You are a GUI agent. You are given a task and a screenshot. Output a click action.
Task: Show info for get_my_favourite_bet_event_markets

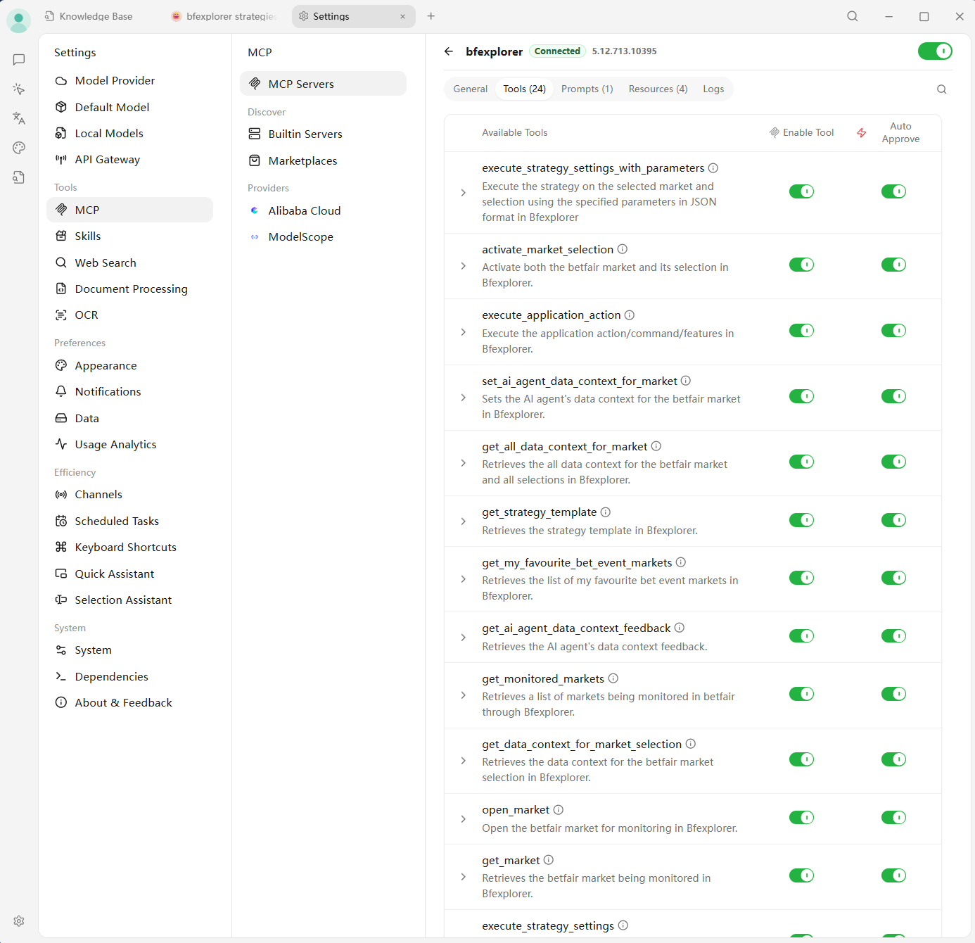point(681,562)
